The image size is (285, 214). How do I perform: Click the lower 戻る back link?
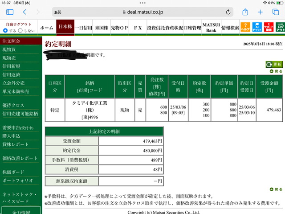click(x=276, y=189)
